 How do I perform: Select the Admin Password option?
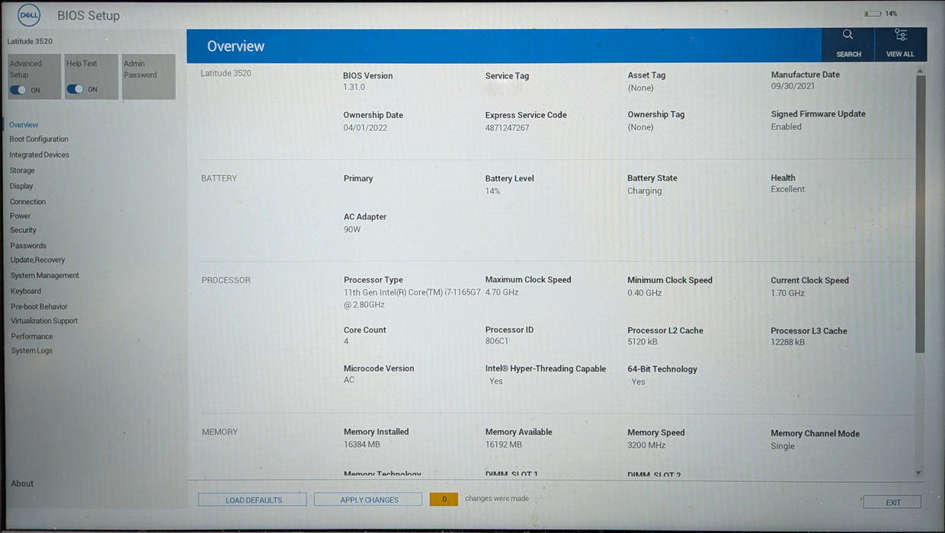149,76
